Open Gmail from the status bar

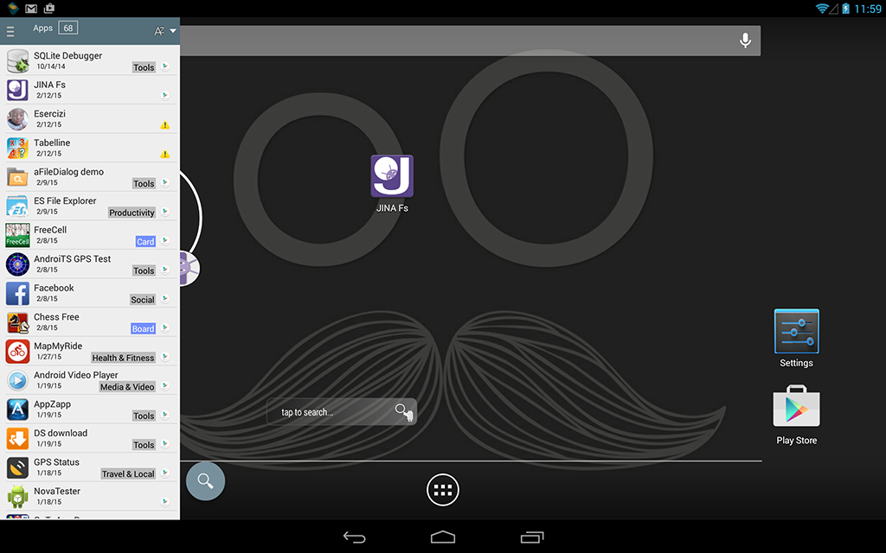29,8
